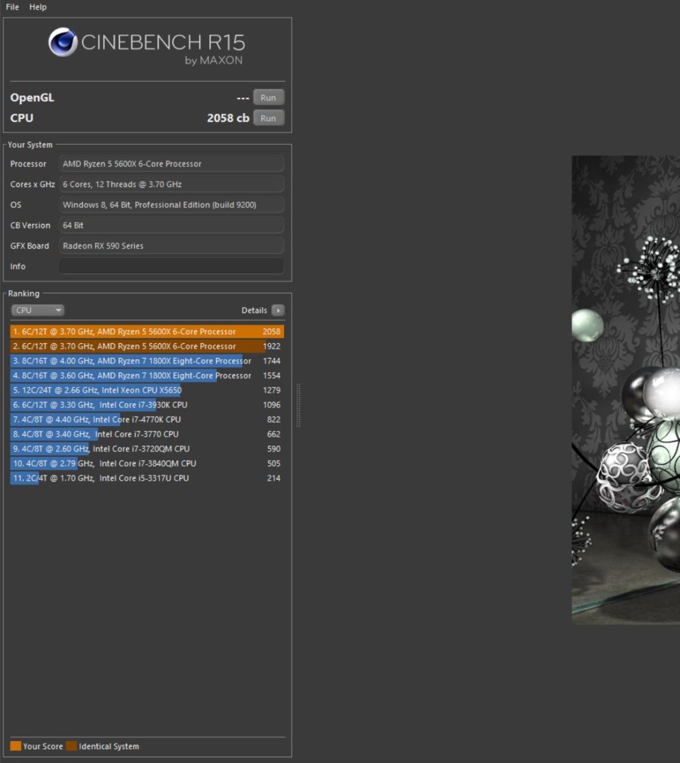Run the CPU benchmark
This screenshot has width=680, height=763.
268,118
